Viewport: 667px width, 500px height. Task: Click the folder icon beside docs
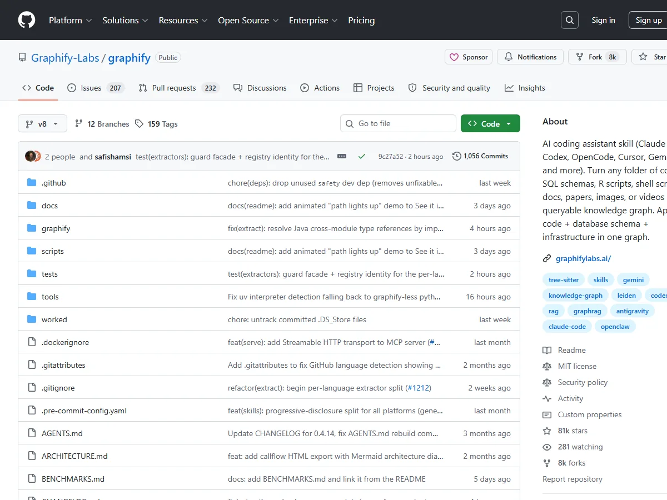point(32,206)
